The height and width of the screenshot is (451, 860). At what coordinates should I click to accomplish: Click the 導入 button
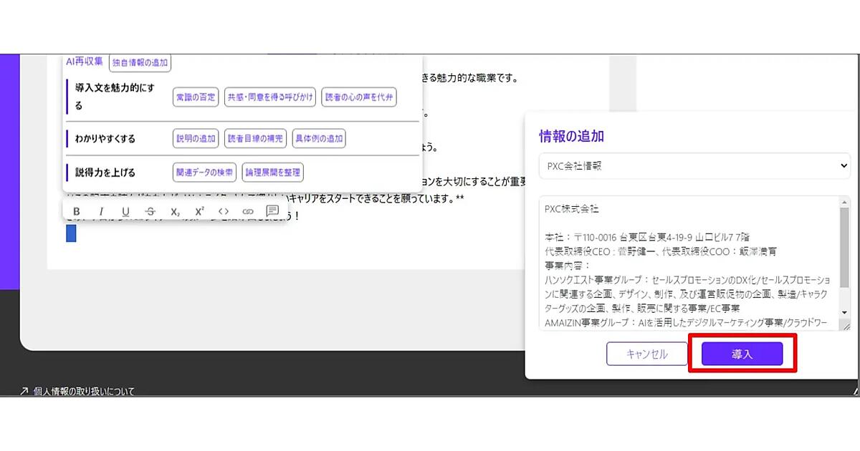pos(742,354)
